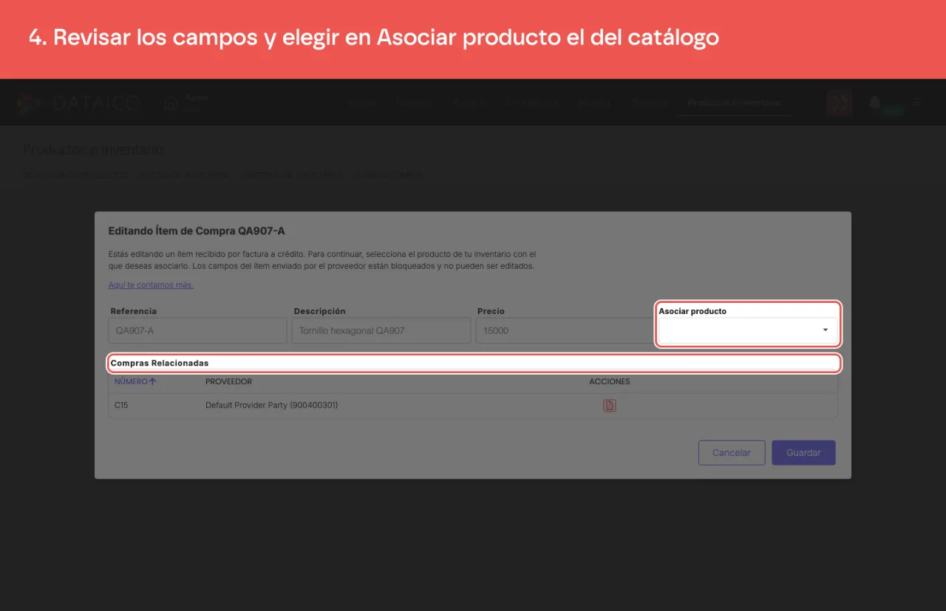The image size is (946, 611).
Task: Click the PROVEEDOR column header
Action: (228, 381)
